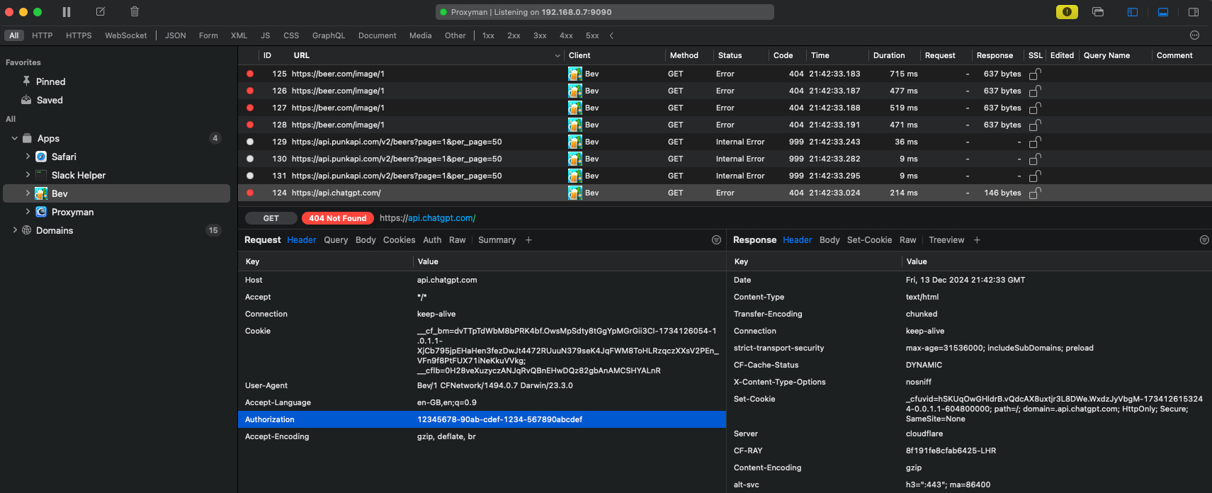Pause recording with the pause button

coord(67,12)
